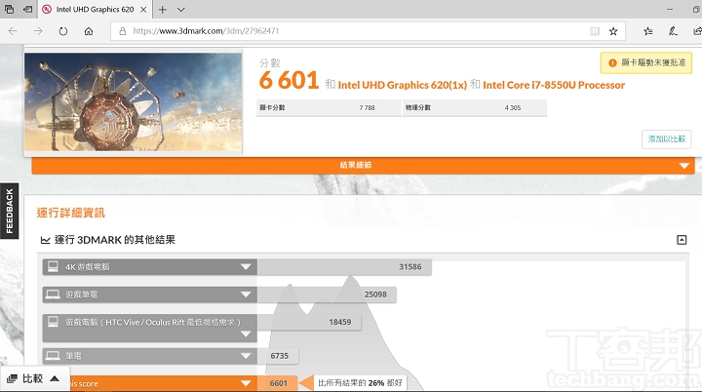Click the add notes pen icon
Screen dimensions: 702x392
[673, 31]
